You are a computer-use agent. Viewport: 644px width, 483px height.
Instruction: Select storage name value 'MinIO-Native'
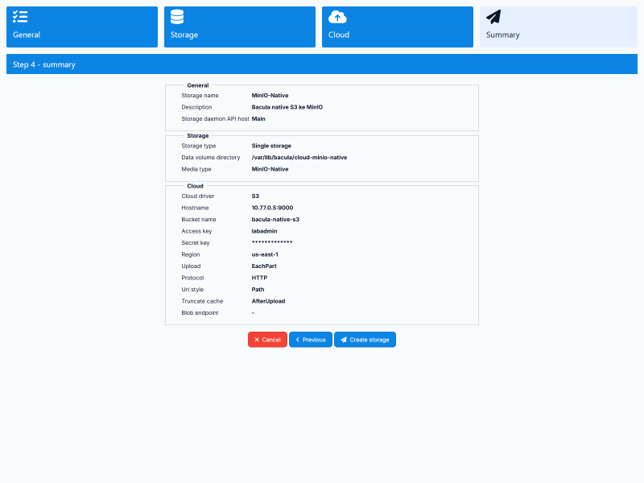[270, 95]
